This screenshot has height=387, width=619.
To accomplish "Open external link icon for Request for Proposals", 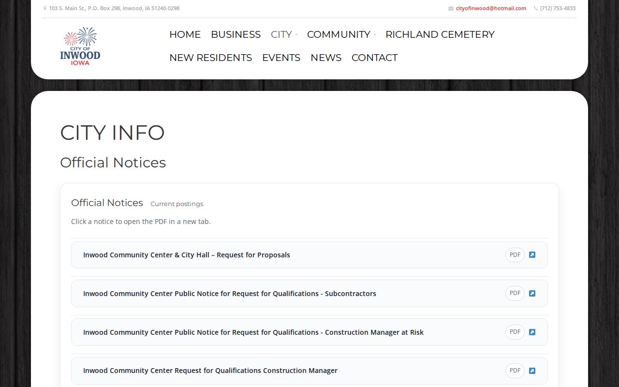I will click(532, 255).
